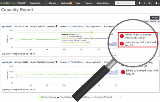Viewport: 160px width, 102px height.
Task: Click info icon beside syd1nim01 model
Action: 56,26
